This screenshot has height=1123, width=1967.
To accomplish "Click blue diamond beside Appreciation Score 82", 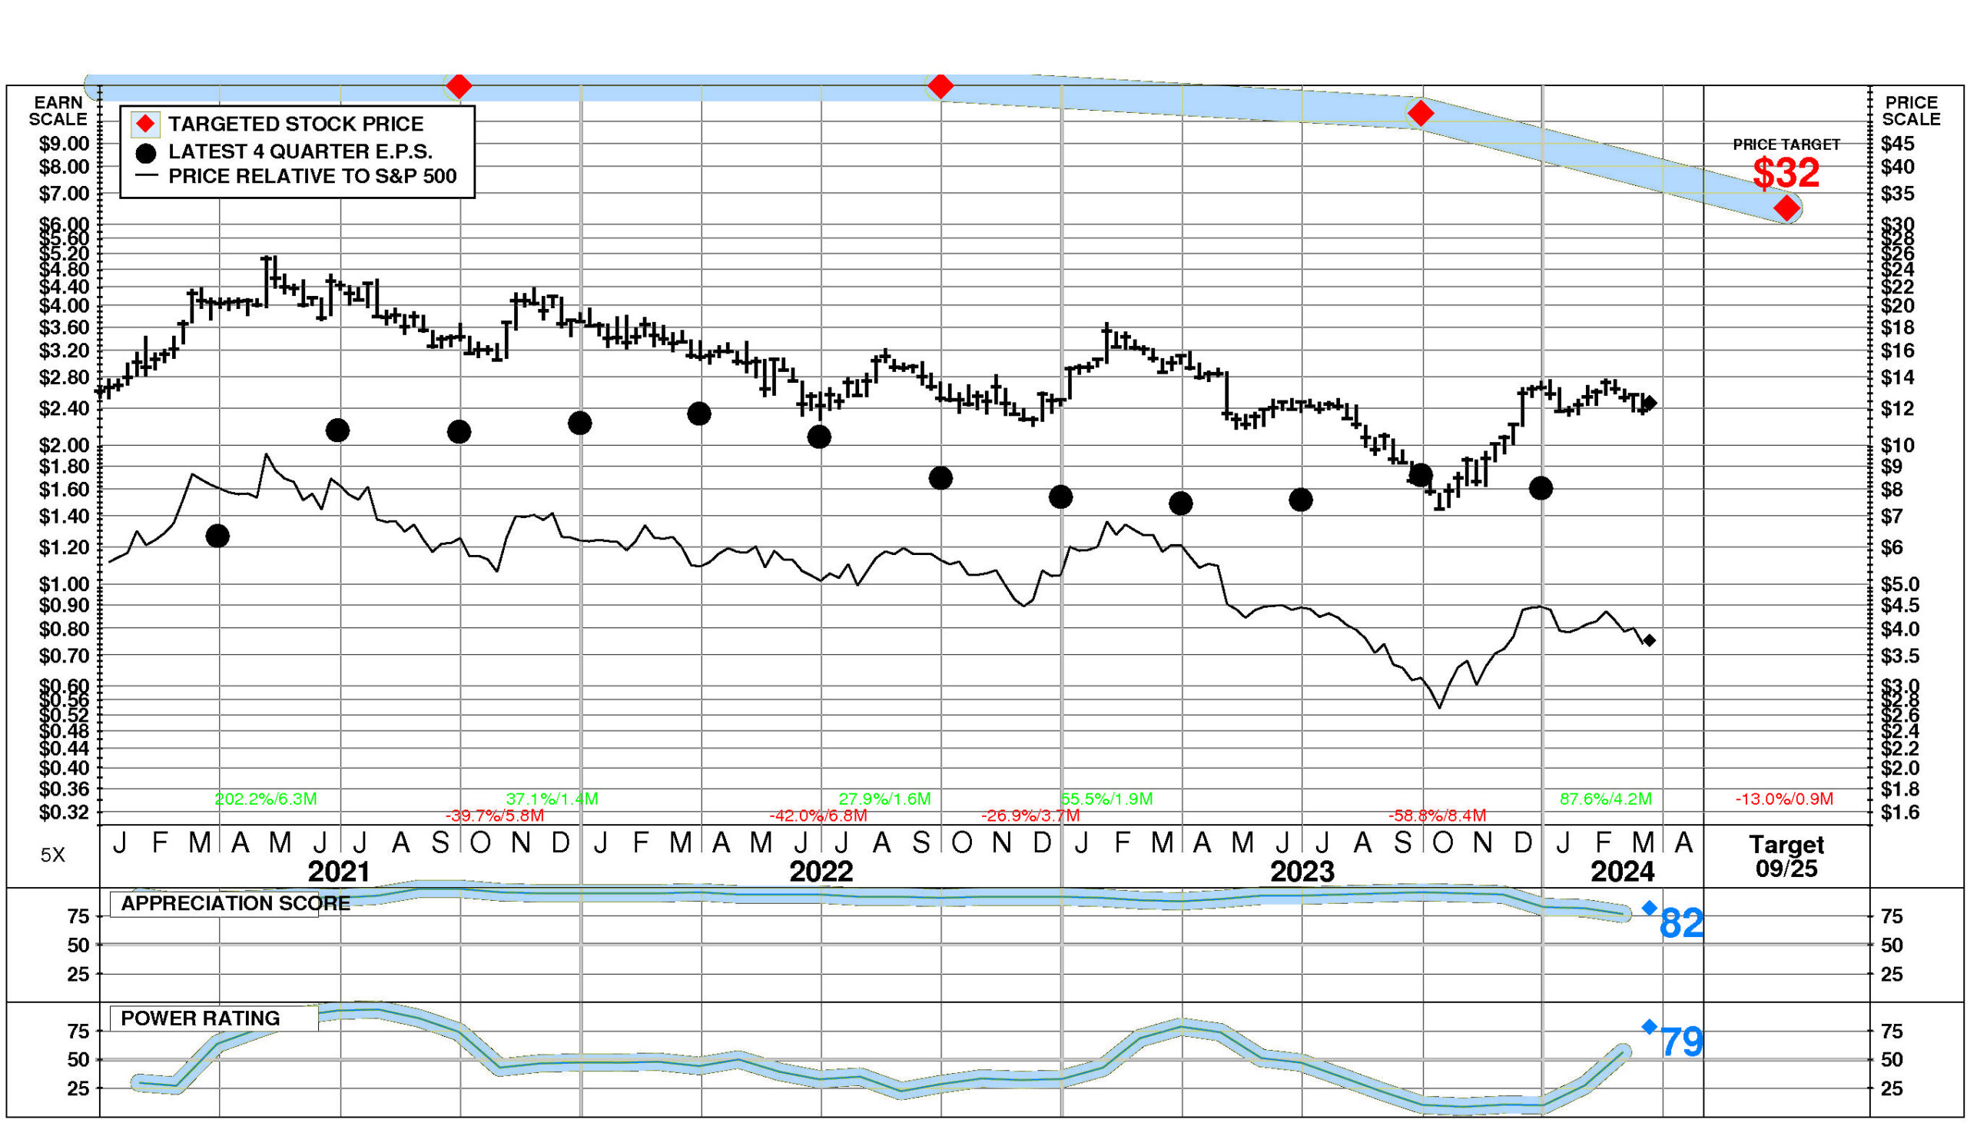I will [x=1650, y=908].
